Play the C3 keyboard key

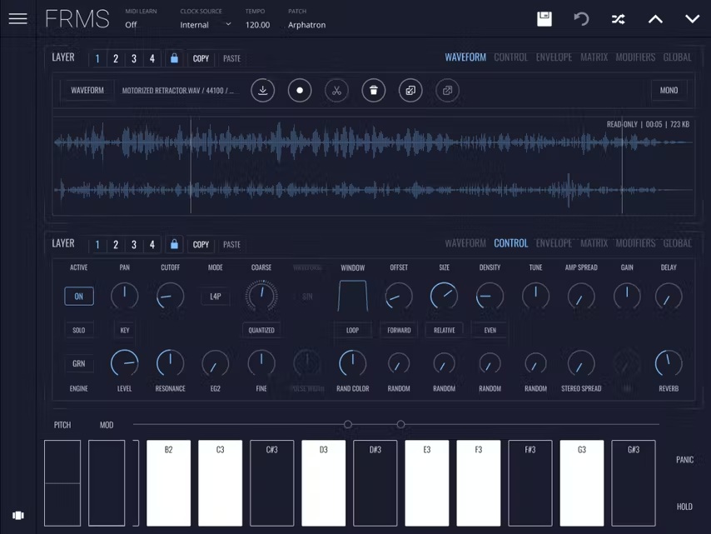pos(220,483)
